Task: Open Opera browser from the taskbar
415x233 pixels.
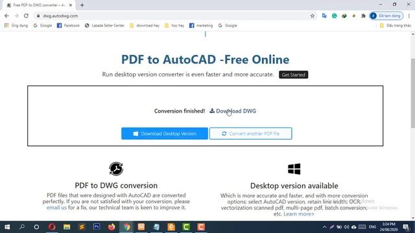Action: (52, 227)
